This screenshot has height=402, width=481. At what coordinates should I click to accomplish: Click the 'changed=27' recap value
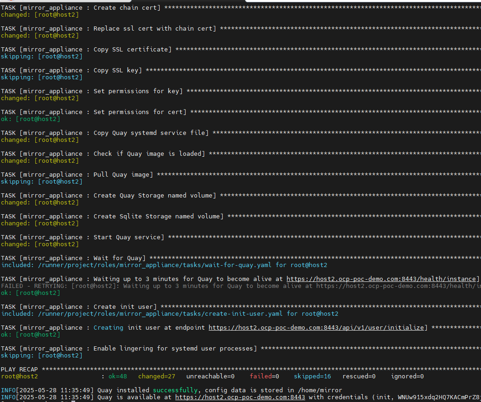(156, 376)
